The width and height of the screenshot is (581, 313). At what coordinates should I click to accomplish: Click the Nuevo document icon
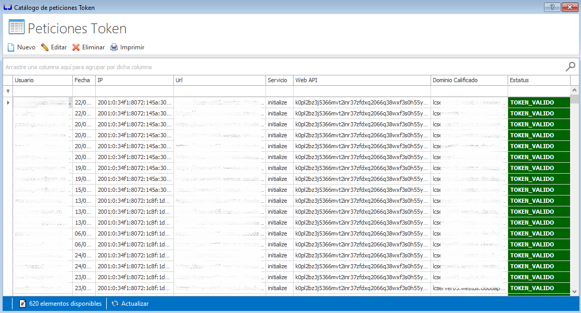click(11, 47)
